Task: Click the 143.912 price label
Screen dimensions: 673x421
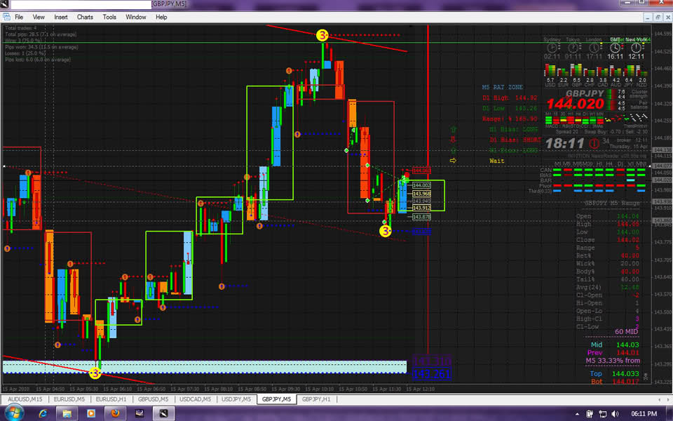Action: [x=421, y=208]
